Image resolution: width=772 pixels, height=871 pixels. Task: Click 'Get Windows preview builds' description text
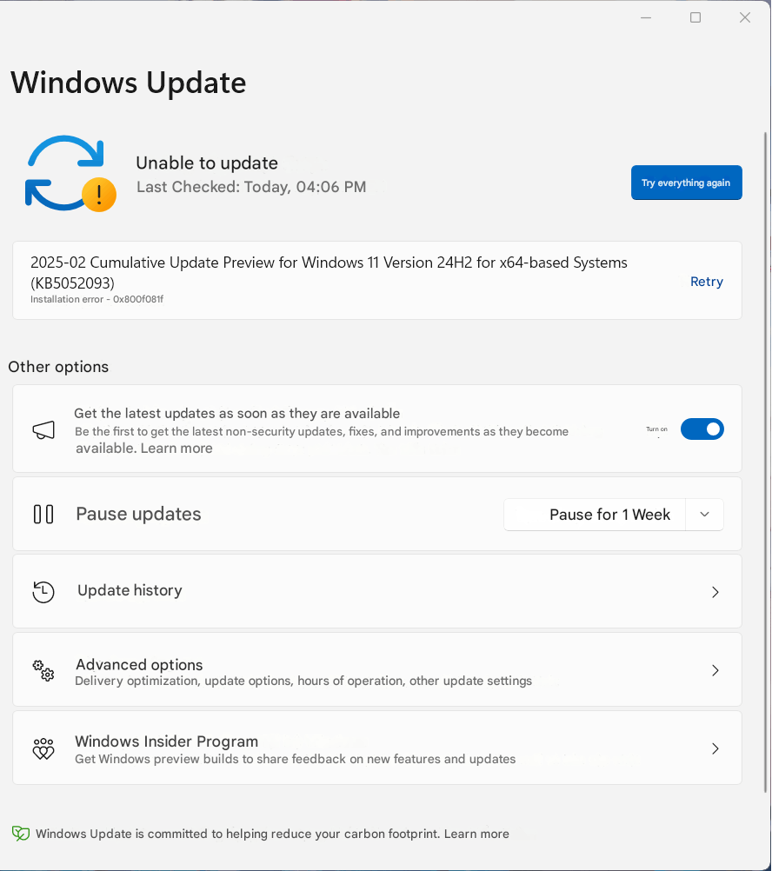296,759
